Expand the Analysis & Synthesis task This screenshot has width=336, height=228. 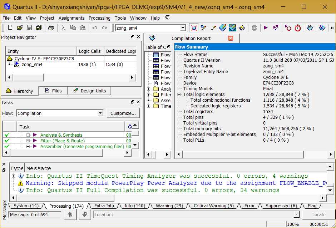[x=28, y=135]
